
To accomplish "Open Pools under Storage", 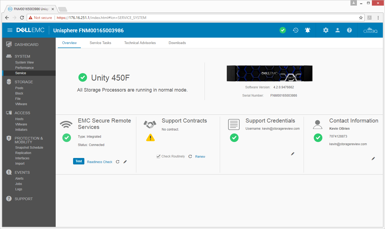I will pyautogui.click(x=19, y=88).
